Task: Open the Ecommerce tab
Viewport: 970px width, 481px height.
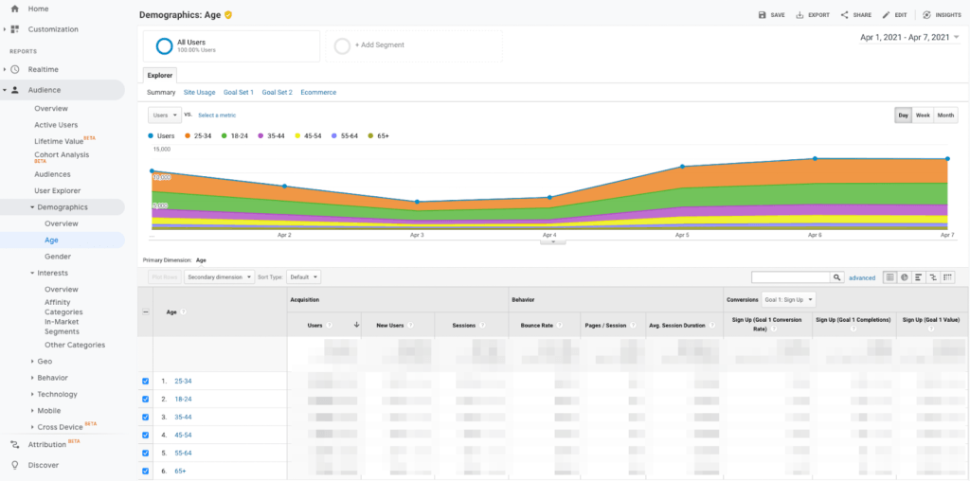Action: (x=318, y=93)
